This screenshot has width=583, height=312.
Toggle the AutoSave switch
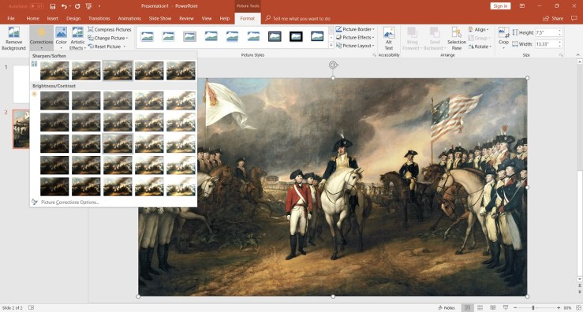(x=36, y=6)
